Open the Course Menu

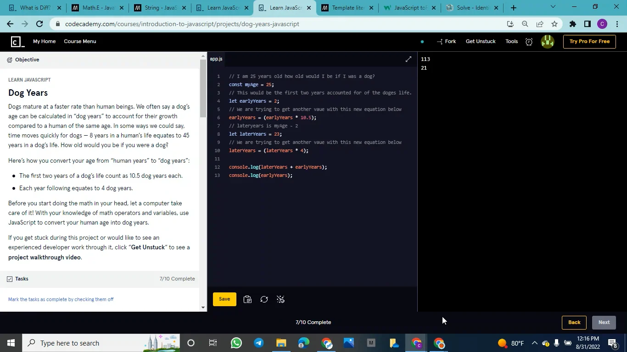80,41
